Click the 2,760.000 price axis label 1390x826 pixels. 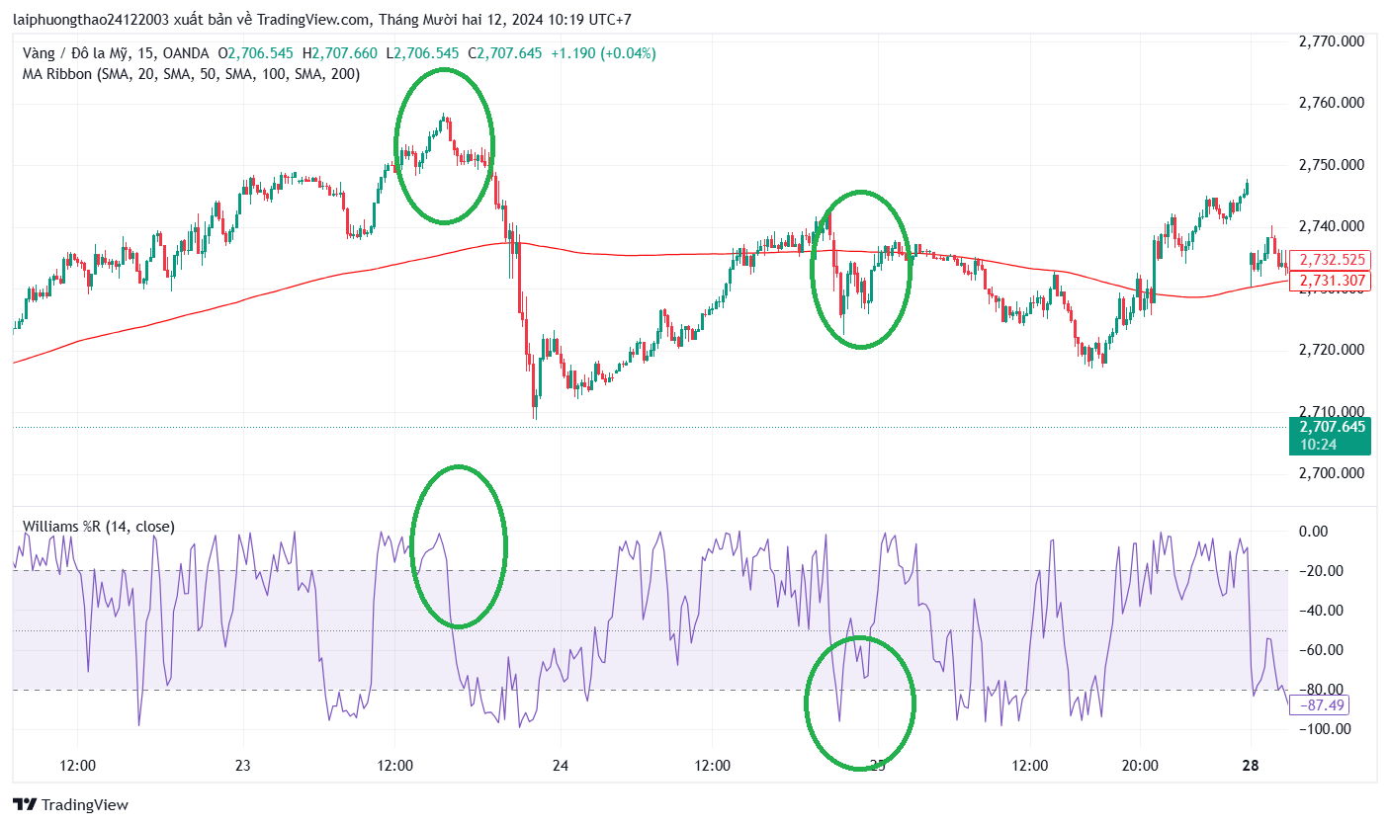[1332, 103]
